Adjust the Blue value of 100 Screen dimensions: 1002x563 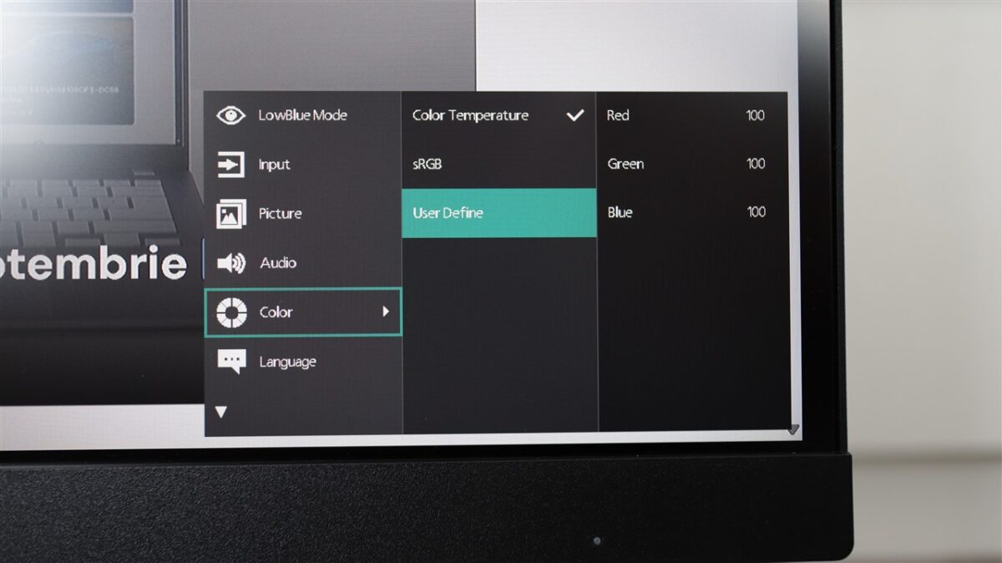(756, 212)
